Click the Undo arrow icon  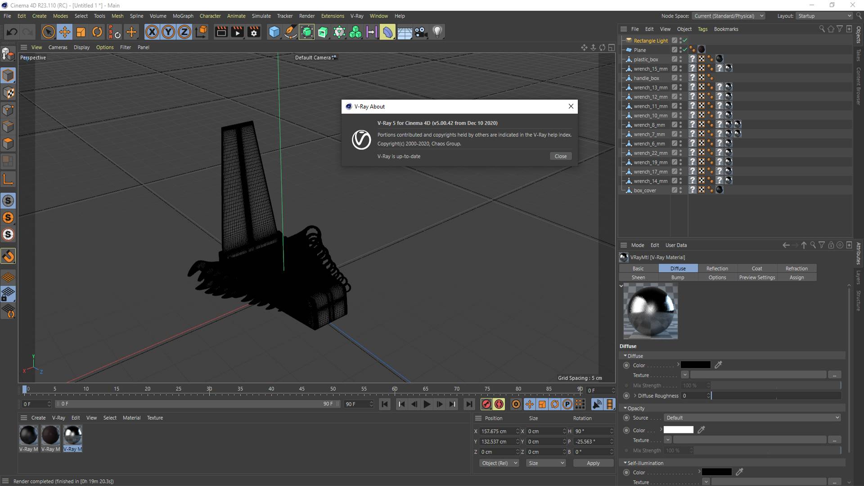(x=12, y=32)
